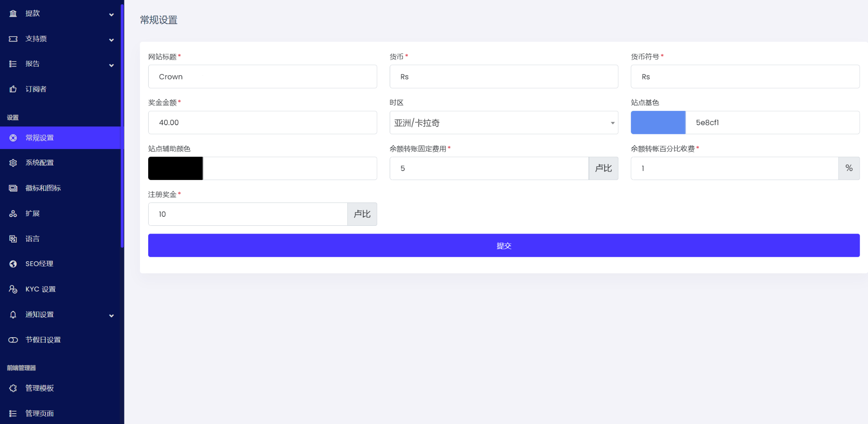Click the list icon beside 报告

point(13,64)
